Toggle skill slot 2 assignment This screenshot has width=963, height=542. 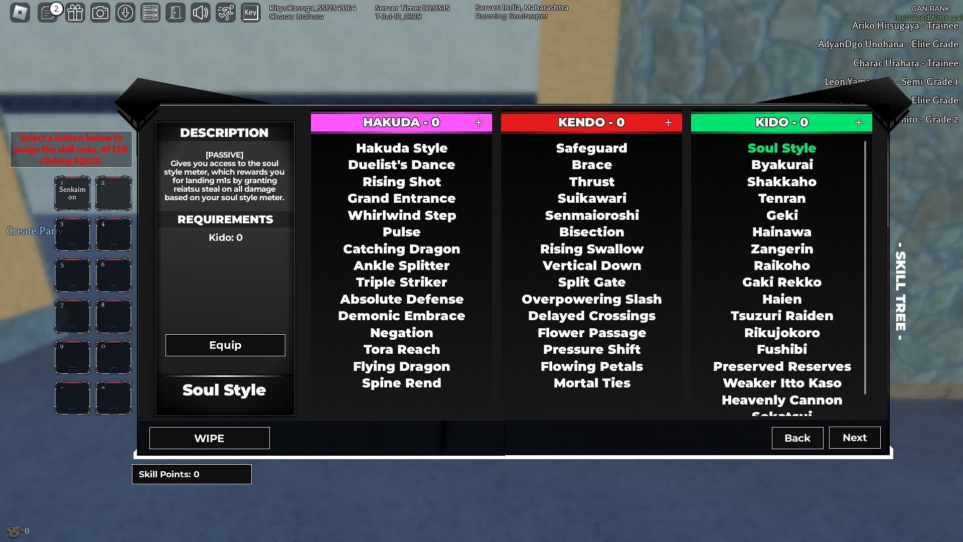(111, 194)
